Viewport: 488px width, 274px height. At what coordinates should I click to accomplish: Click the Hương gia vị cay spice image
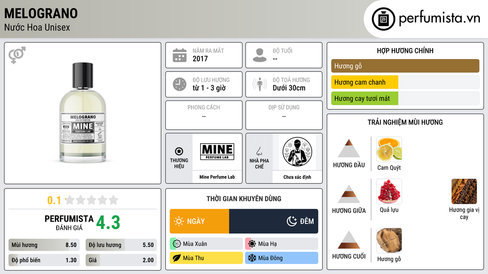(x=464, y=191)
